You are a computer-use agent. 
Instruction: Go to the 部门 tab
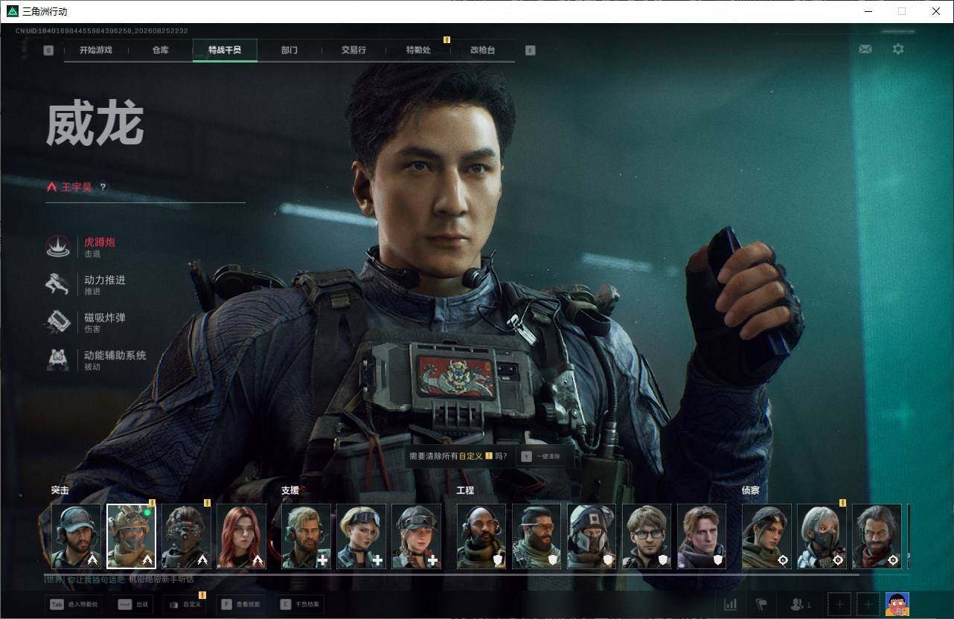pos(289,51)
